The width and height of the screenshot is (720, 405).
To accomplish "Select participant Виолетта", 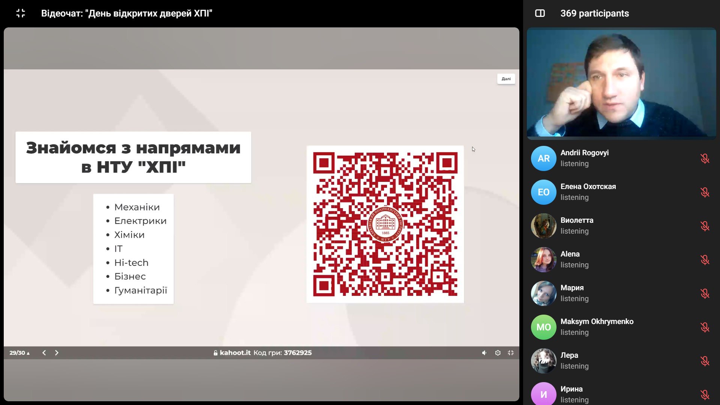I will [x=621, y=226].
